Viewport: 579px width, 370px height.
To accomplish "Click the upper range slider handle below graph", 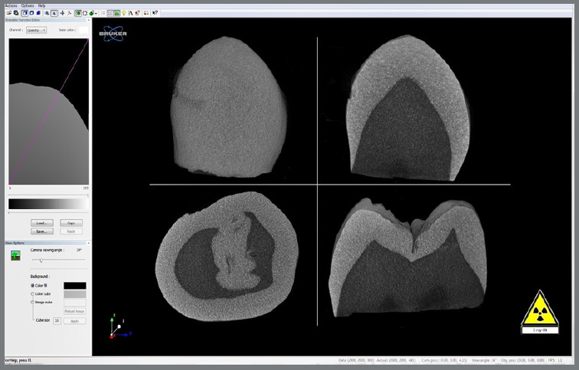I will 87,195.
